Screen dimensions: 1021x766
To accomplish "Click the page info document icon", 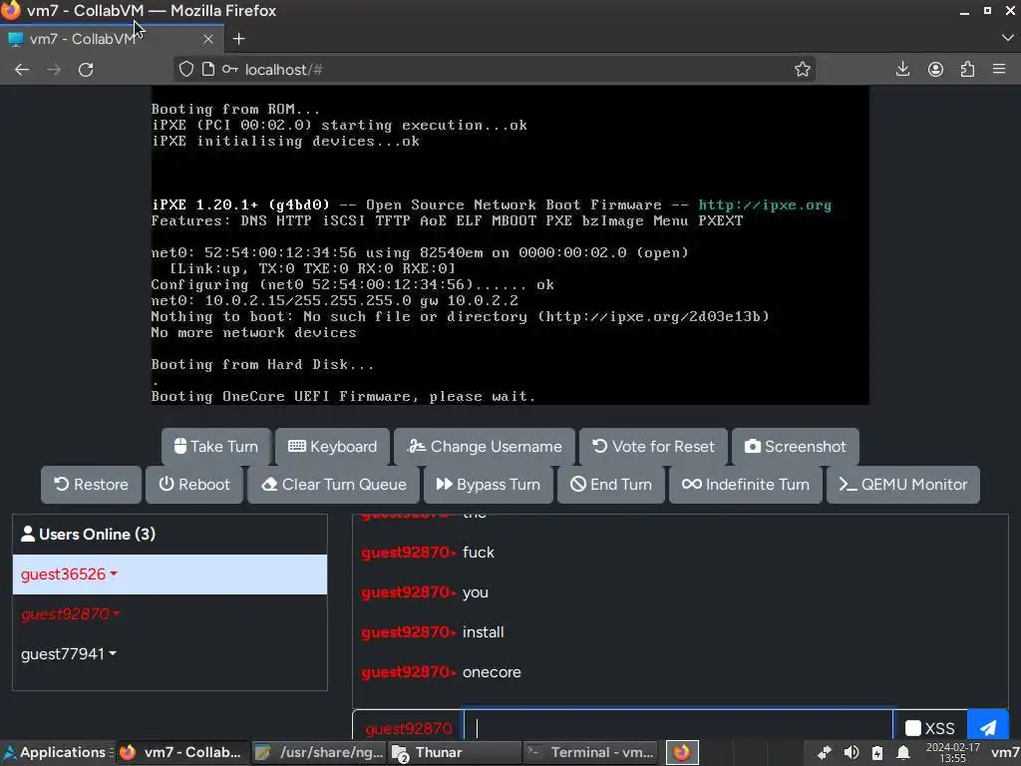I will click(x=208, y=69).
